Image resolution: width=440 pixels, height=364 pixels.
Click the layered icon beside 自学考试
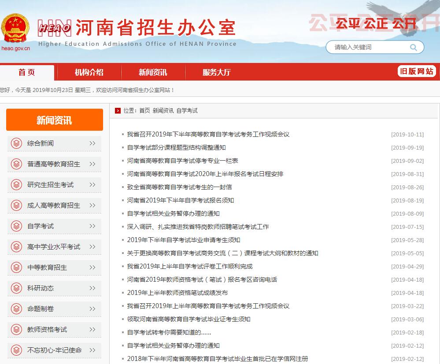click(x=16, y=226)
